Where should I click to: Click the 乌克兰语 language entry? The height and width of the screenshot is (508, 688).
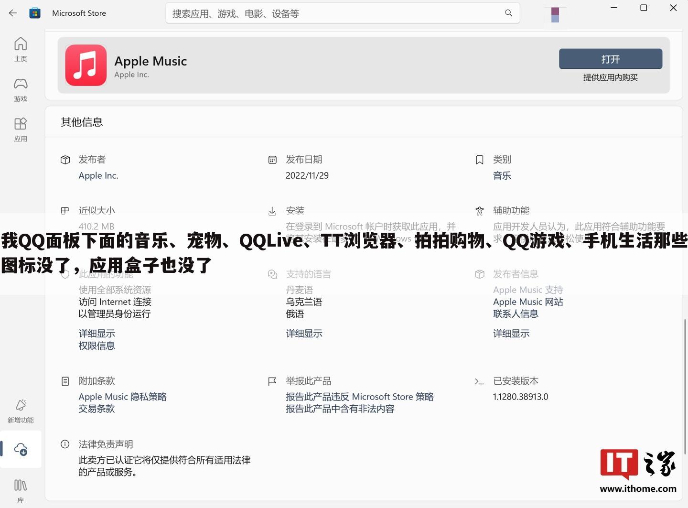tap(304, 302)
